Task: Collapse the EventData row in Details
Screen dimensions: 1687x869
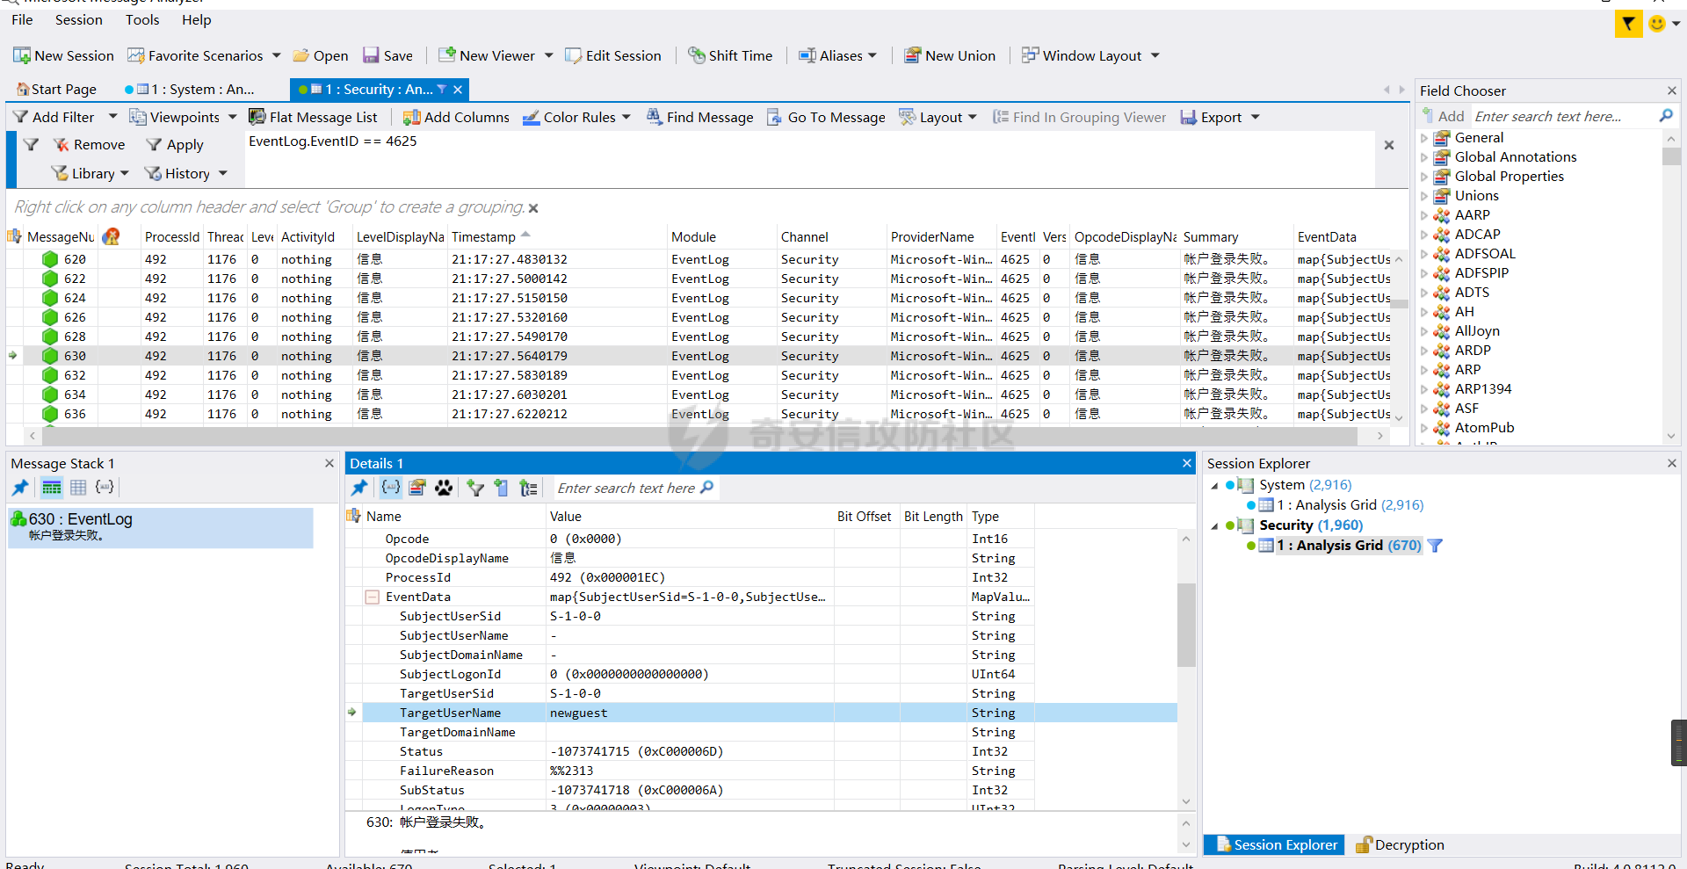Action: tap(373, 597)
